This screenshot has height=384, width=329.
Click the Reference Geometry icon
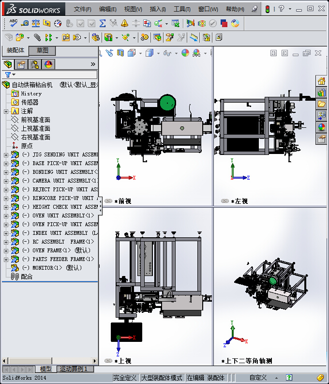(126, 37)
